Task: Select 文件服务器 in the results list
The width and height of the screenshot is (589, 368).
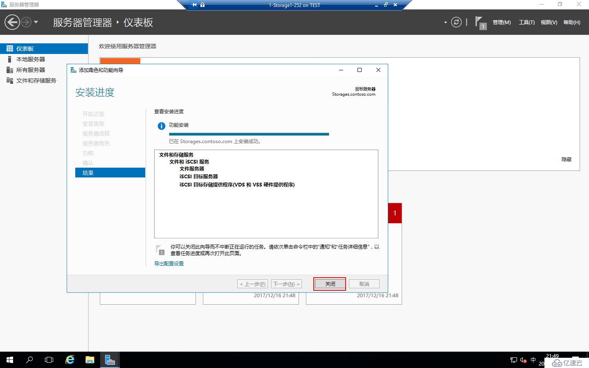Action: [x=192, y=169]
